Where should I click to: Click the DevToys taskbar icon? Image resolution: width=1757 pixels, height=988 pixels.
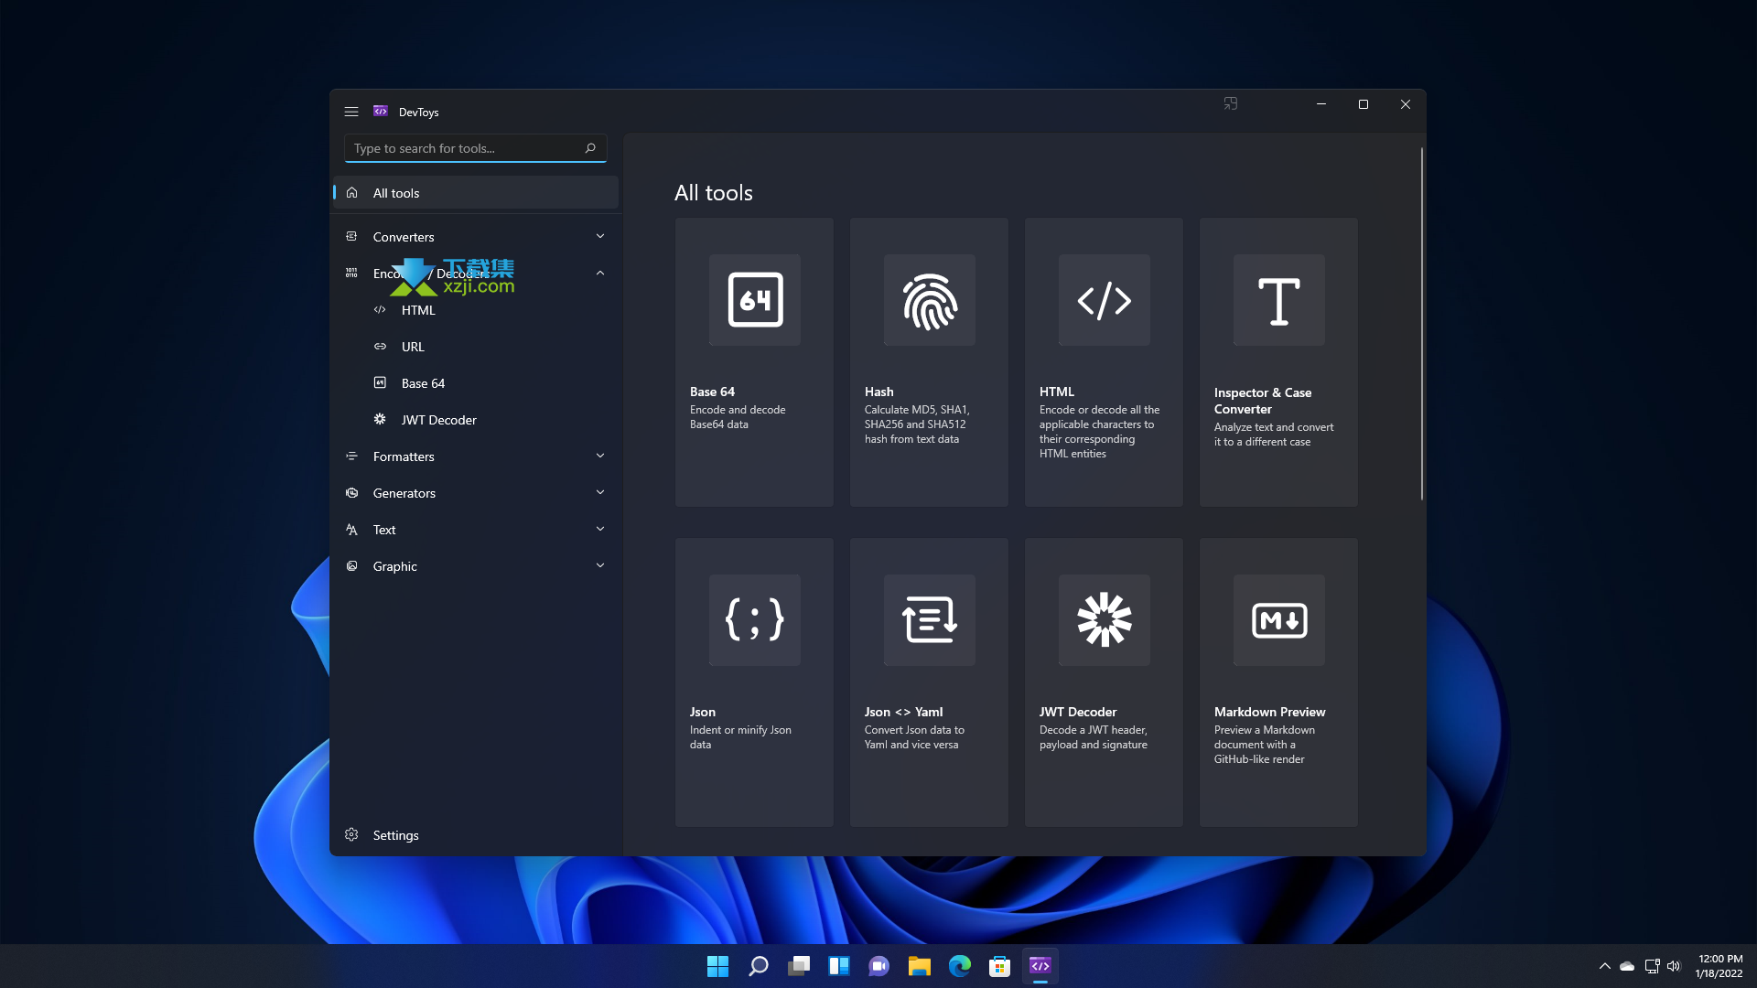click(1039, 965)
